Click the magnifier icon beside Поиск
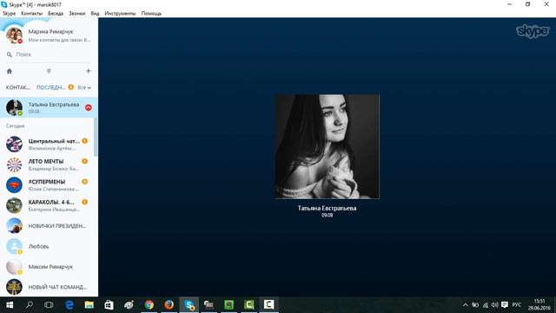556x313 pixels. tap(10, 55)
